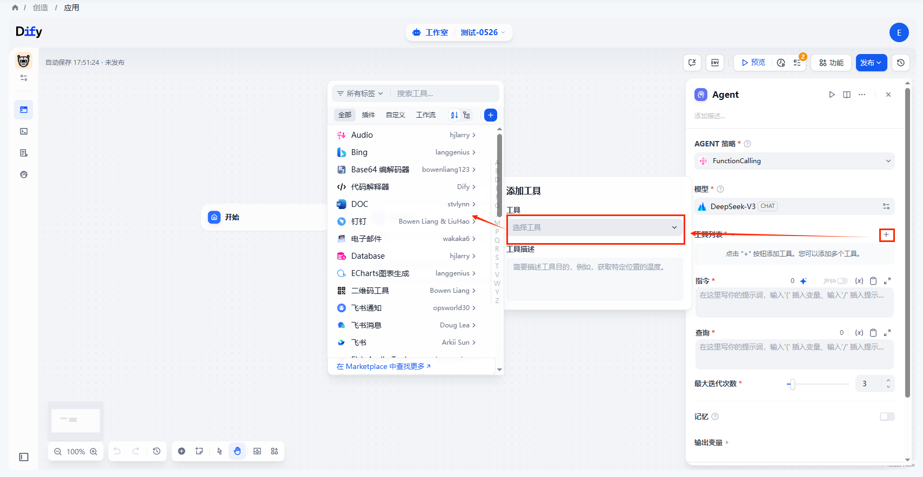Toggle the 记忆 memory switch
Screen dimensions: 923x477
tap(887, 416)
